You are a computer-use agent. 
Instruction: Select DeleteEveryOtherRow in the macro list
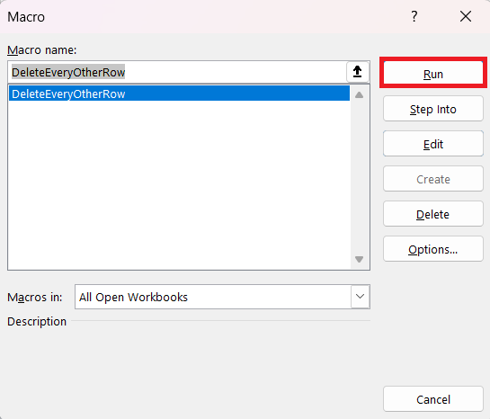(x=179, y=94)
